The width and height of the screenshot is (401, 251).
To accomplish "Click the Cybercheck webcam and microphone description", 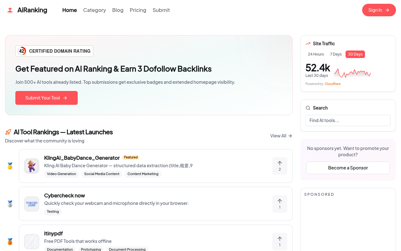I will [x=116, y=203].
